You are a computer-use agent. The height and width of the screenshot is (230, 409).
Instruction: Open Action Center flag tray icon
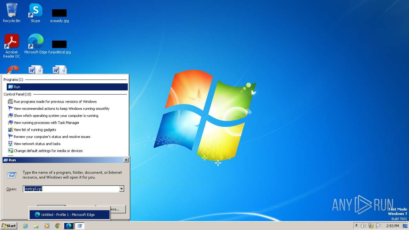(379, 226)
